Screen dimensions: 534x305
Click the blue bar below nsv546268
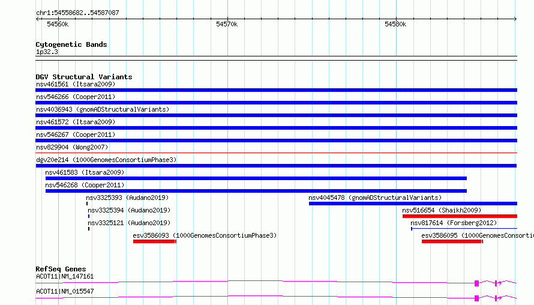click(256, 191)
